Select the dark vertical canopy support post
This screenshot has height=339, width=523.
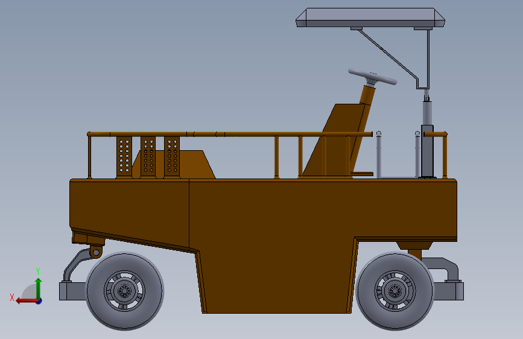point(427,152)
